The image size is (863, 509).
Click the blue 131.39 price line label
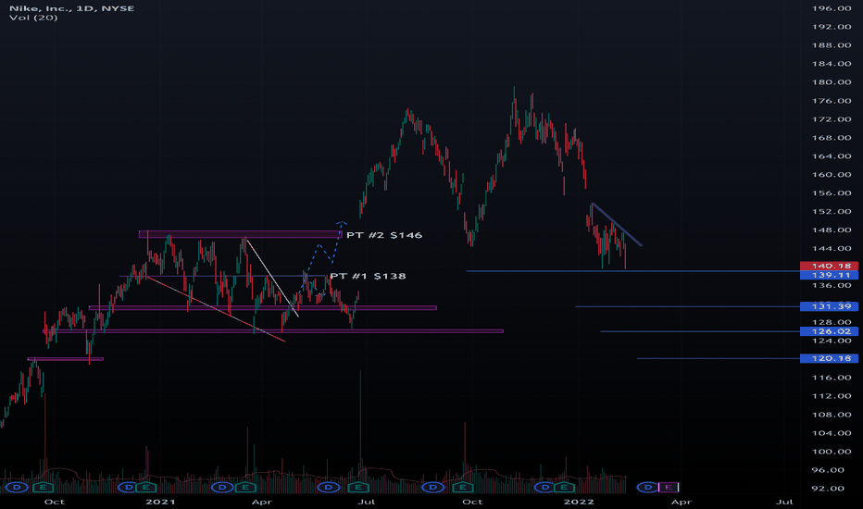coord(829,306)
